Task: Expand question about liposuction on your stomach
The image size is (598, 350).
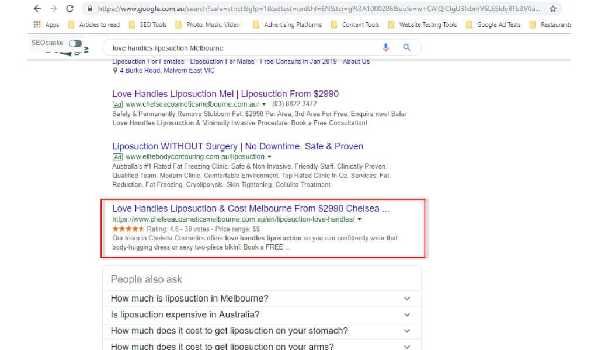Action: [262, 331]
